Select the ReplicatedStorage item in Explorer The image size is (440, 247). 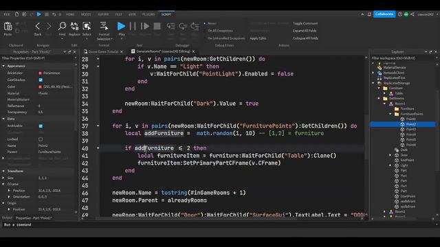(x=396, y=83)
